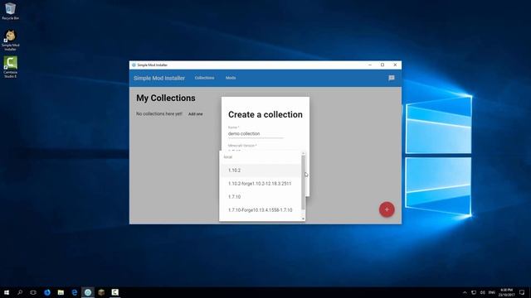Open the Windows Start menu
Image resolution: width=531 pixels, height=298 pixels.
(x=7, y=292)
